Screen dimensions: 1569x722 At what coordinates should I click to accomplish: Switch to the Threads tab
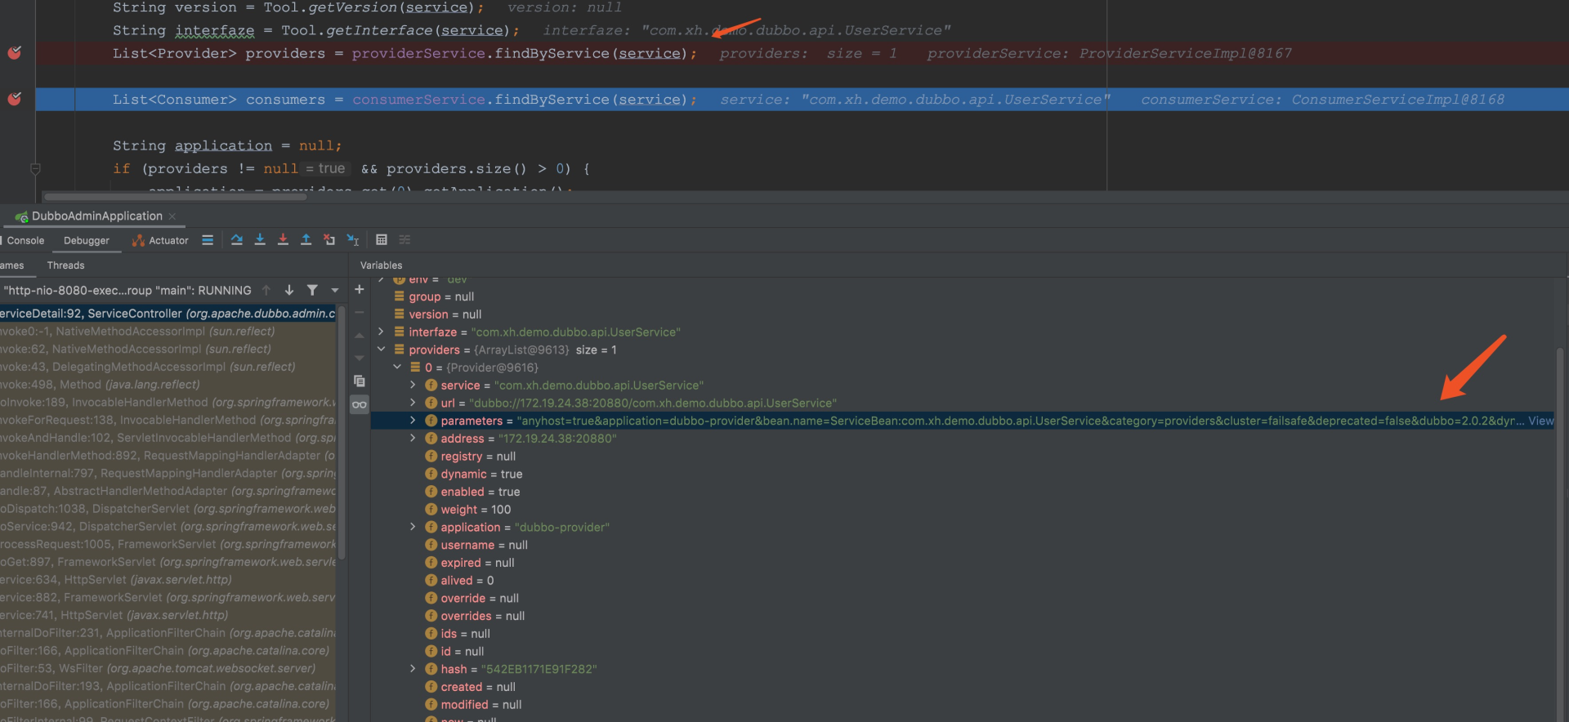[x=65, y=265]
